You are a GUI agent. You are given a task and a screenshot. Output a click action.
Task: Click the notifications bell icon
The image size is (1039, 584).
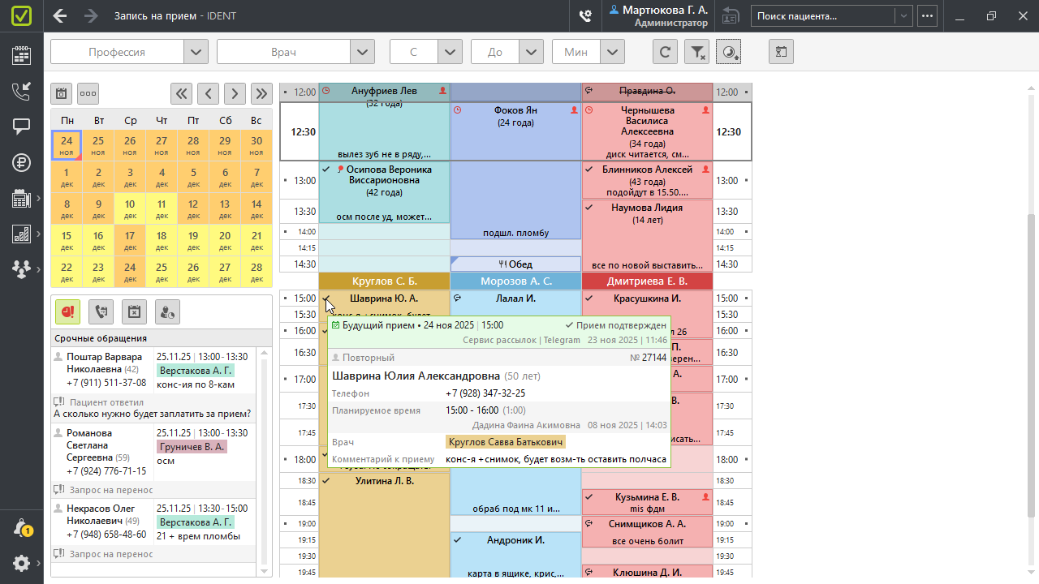[x=21, y=528]
